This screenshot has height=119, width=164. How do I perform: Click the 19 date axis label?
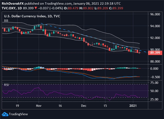point(17,106)
